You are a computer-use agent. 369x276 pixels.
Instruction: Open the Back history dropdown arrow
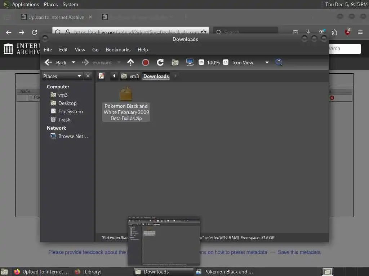pyautogui.click(x=74, y=63)
